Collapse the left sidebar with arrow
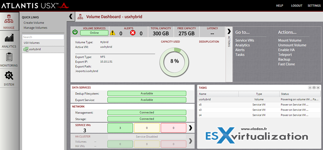 pyautogui.click(x=71, y=17)
